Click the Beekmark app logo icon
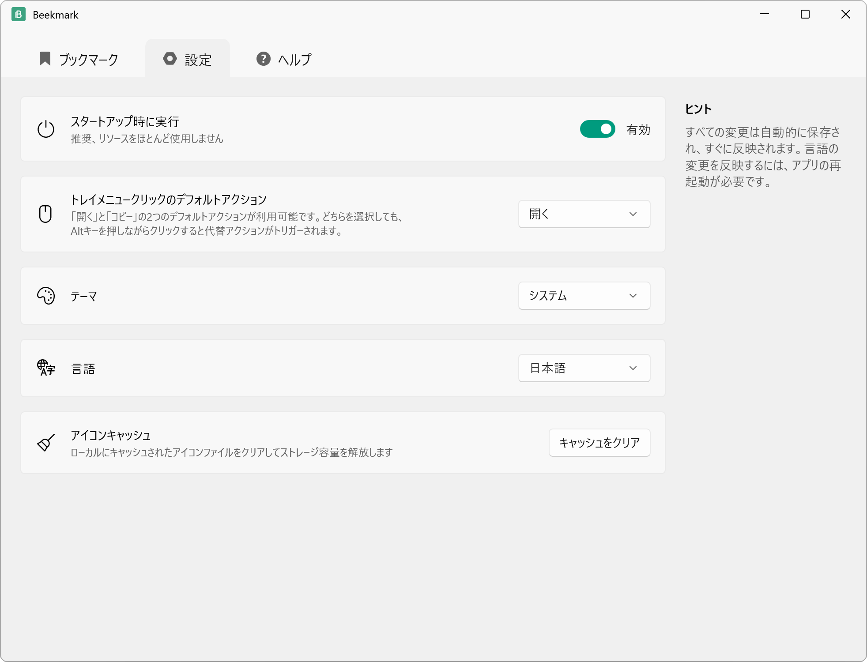The width and height of the screenshot is (867, 662). pyautogui.click(x=19, y=15)
